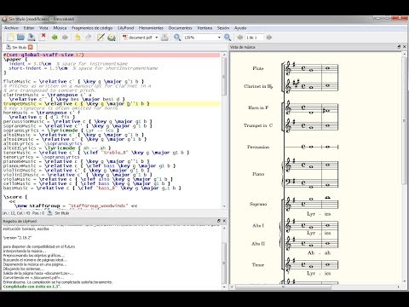Open the LilyPond menu
This screenshot has width=409, height=307.
point(126,28)
